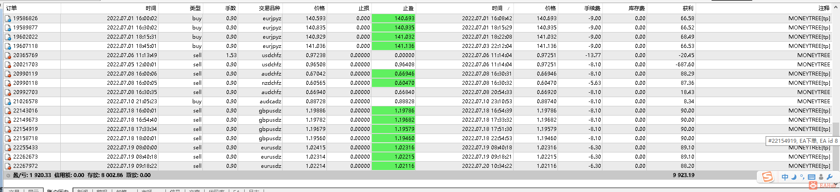Select the sell order icon for ticket 20365769
The width and height of the screenshot is (840, 192).
(x=8, y=55)
